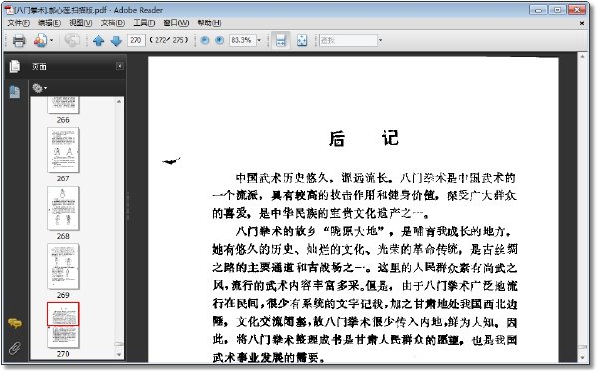Image resolution: width=598 pixels, height=373 pixels.
Task: Click the zoom out (minus) button
Action: coord(205,40)
